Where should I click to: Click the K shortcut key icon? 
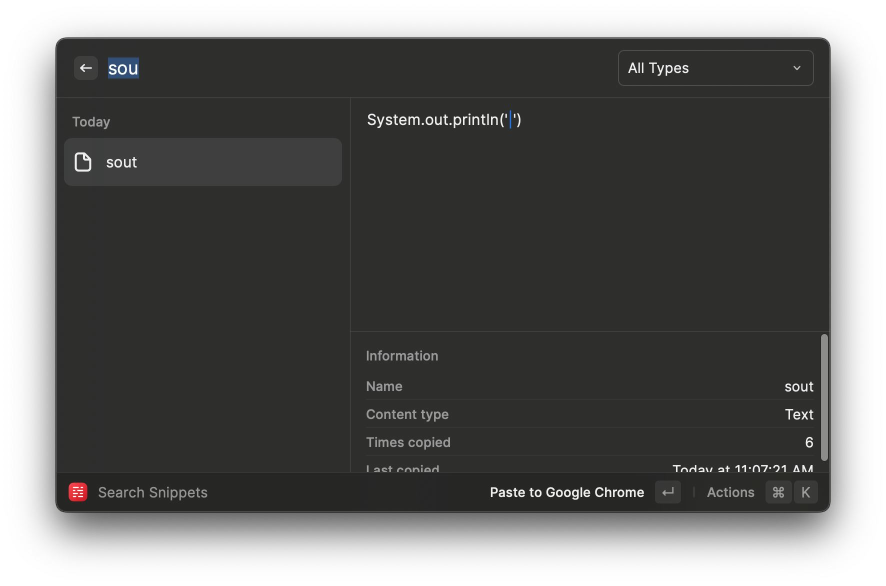coord(805,492)
